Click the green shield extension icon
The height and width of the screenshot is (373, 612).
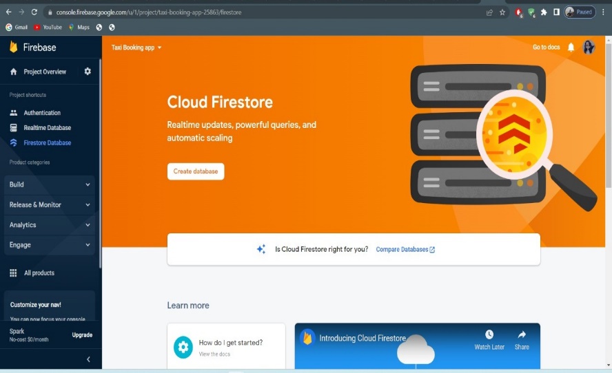pos(531,12)
